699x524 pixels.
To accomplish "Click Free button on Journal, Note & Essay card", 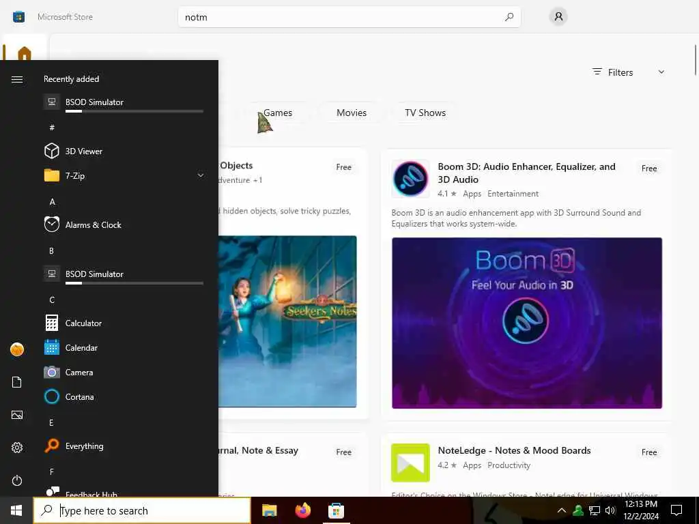I will point(344,452).
